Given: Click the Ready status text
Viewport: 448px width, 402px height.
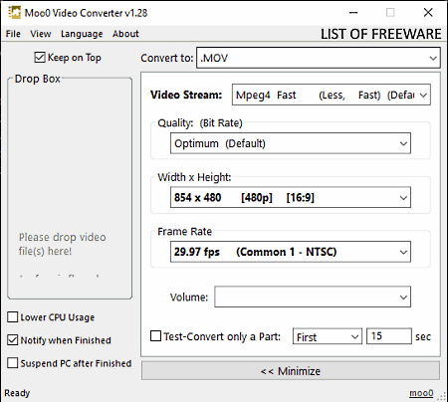Looking at the screenshot, I should point(17,393).
